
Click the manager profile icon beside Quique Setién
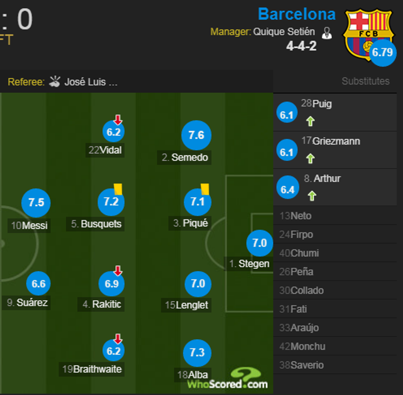tap(327, 33)
